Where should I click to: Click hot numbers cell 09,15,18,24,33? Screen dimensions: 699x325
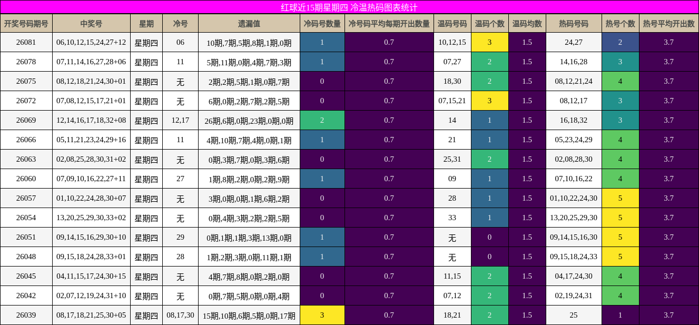pos(574,257)
